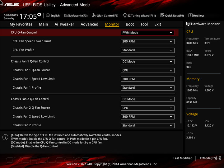Image resolution: width=224 pixels, height=168 pixels.
Task: Click the 17:05 clock display
Action: [28, 16]
